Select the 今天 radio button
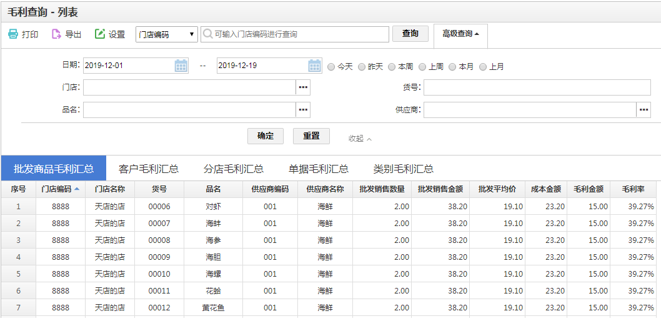 tap(331, 67)
